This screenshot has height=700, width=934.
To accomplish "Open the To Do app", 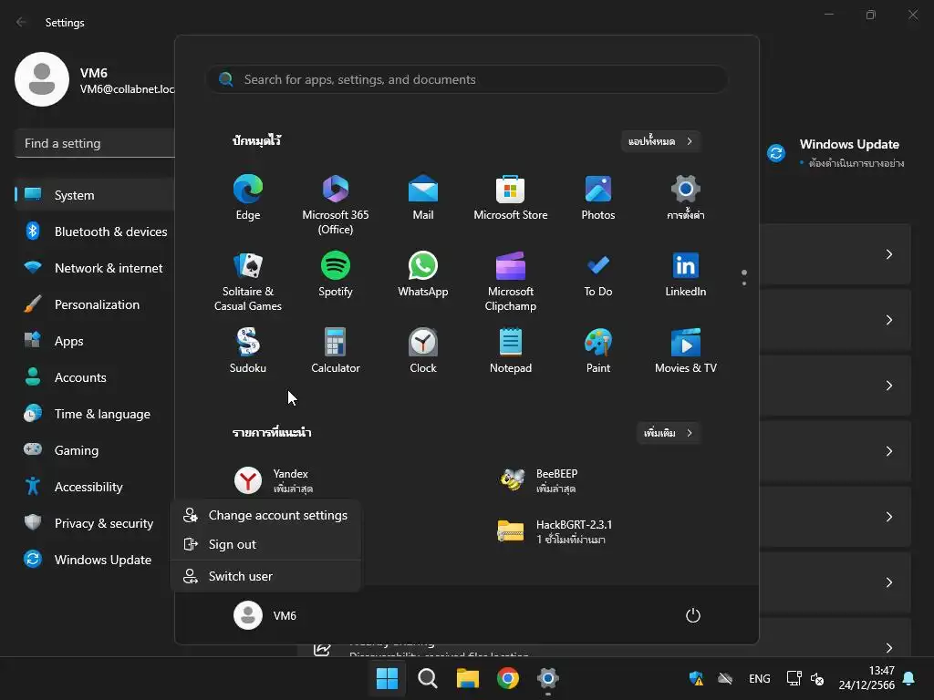I will click(598, 274).
